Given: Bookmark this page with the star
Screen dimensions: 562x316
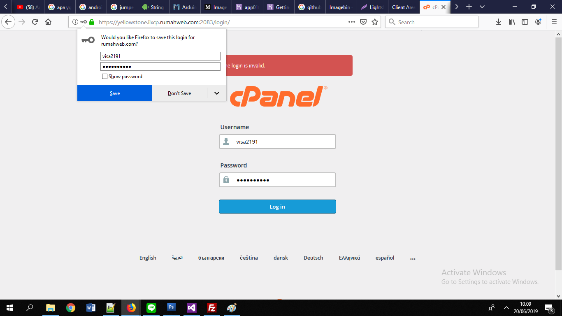Looking at the screenshot, I should click(x=375, y=22).
